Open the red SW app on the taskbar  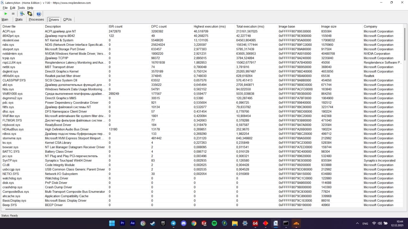tap(204, 223)
